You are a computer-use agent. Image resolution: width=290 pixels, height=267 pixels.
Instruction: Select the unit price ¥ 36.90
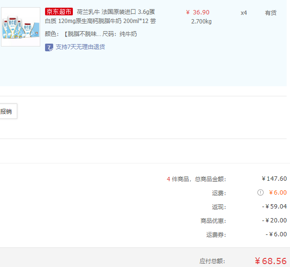click(197, 12)
